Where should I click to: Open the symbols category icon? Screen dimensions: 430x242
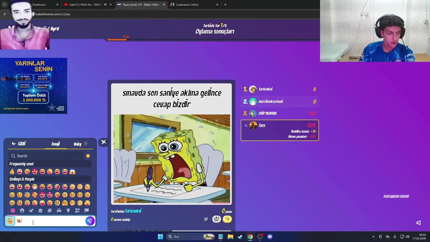click(x=77, y=211)
